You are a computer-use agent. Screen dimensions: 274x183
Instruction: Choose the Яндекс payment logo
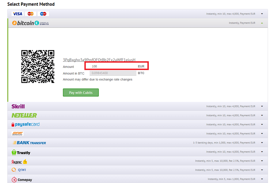click(x=19, y=162)
